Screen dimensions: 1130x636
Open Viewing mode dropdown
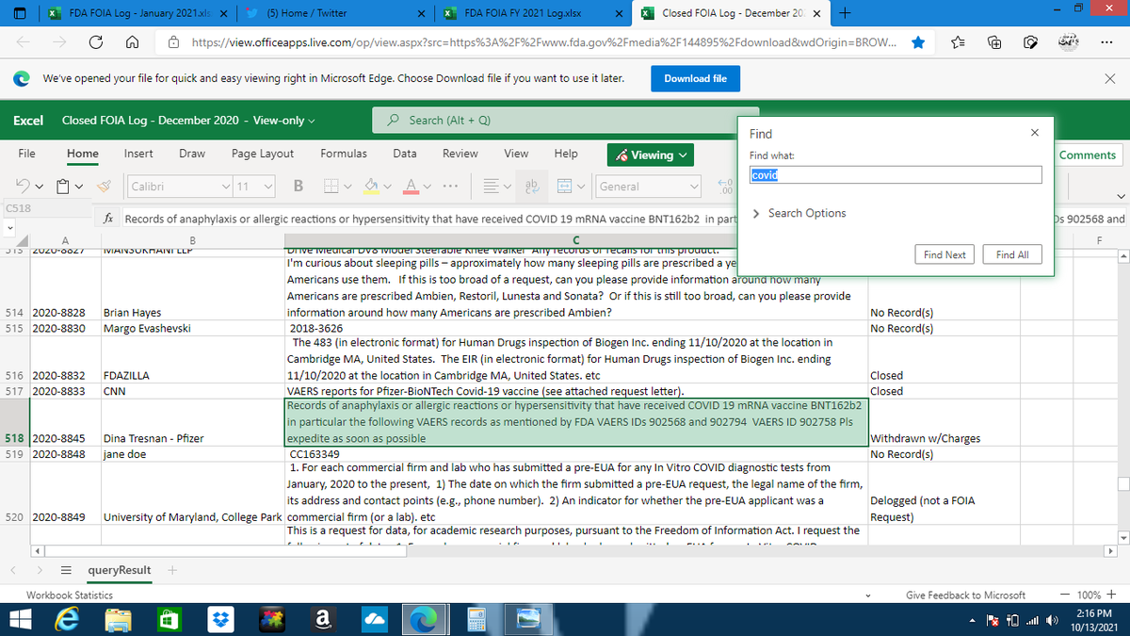(x=653, y=155)
